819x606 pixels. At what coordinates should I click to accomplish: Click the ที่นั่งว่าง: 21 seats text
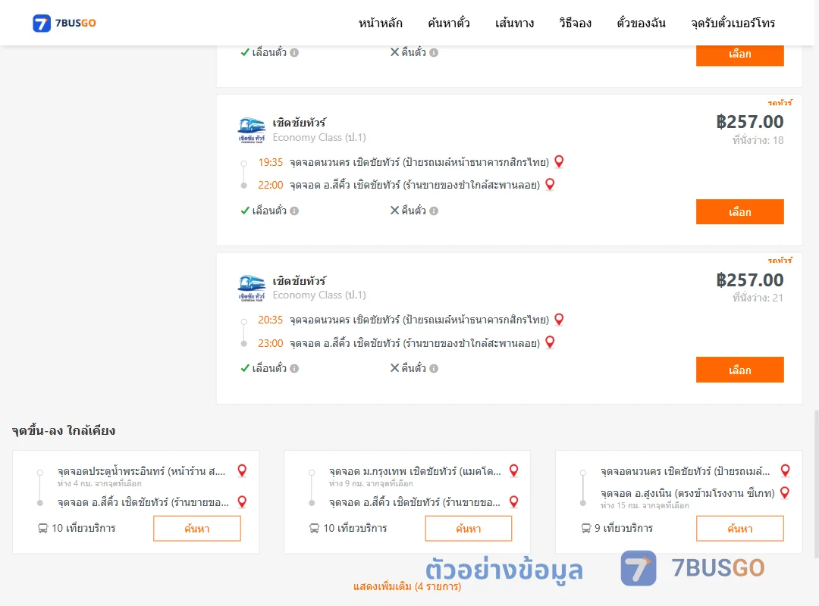(x=758, y=298)
